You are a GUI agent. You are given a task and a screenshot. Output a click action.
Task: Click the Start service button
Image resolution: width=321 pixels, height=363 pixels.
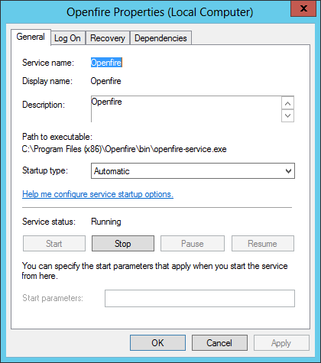pyautogui.click(x=54, y=244)
